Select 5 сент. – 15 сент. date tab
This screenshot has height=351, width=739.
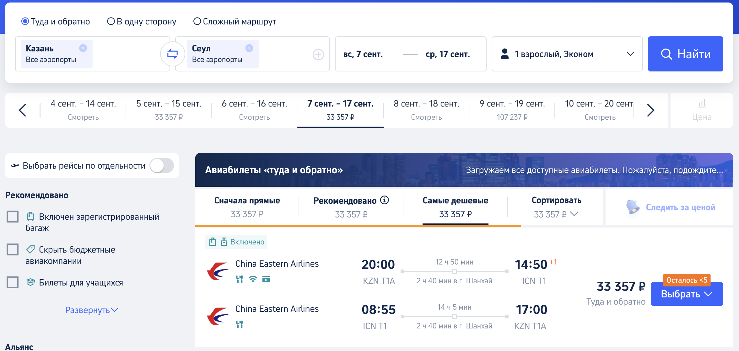169,110
